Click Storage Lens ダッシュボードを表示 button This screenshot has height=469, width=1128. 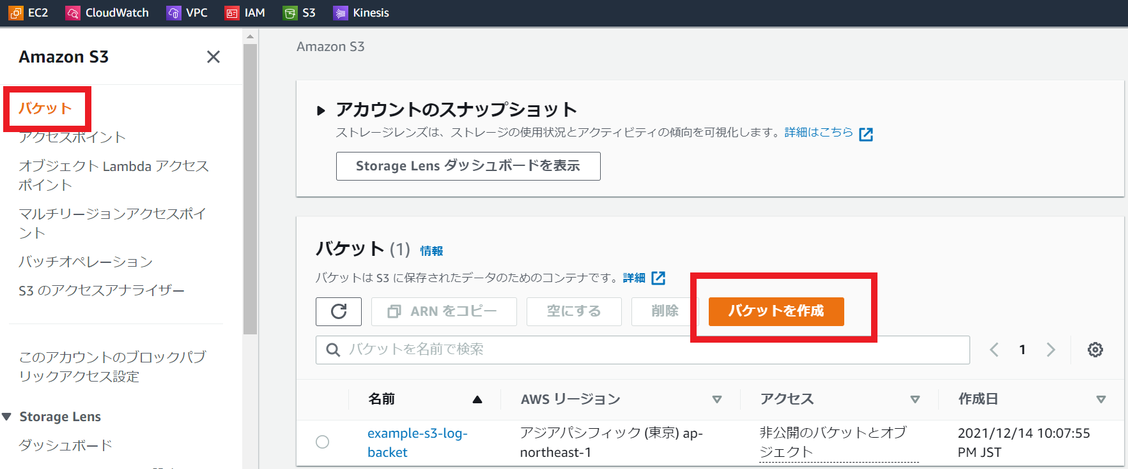(468, 166)
